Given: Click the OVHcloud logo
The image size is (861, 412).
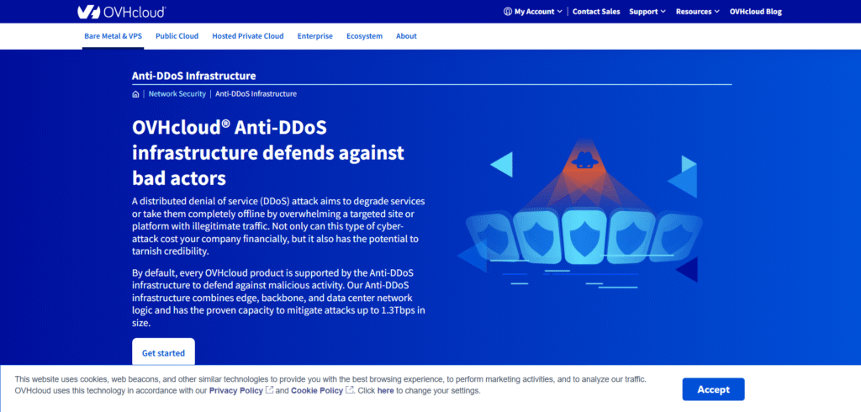Looking at the screenshot, I should (x=121, y=12).
